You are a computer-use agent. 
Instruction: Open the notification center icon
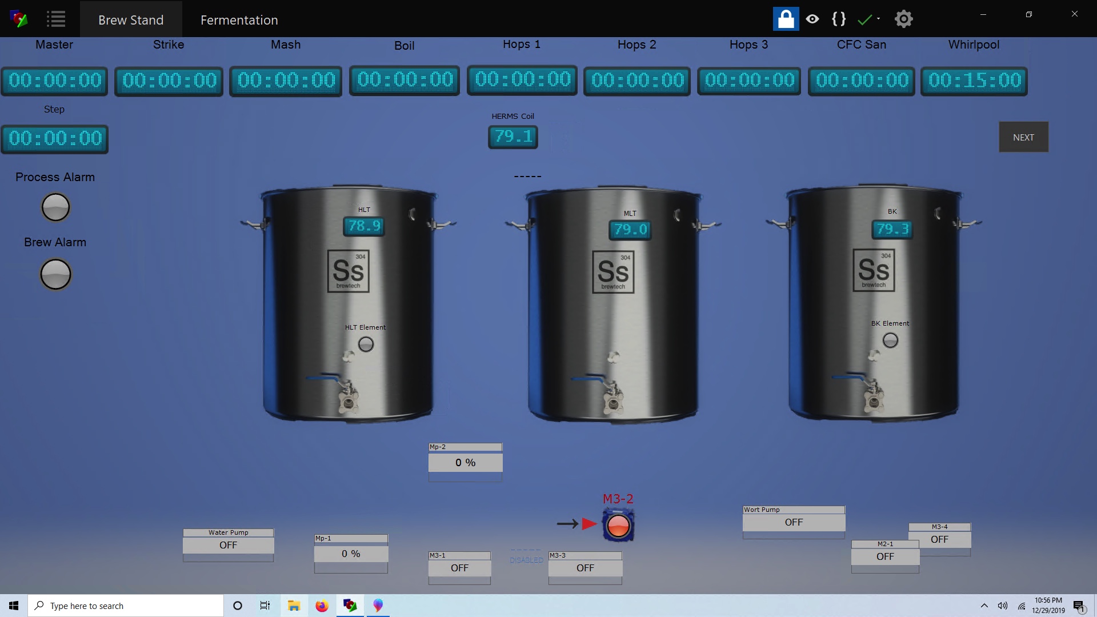coord(1079,606)
